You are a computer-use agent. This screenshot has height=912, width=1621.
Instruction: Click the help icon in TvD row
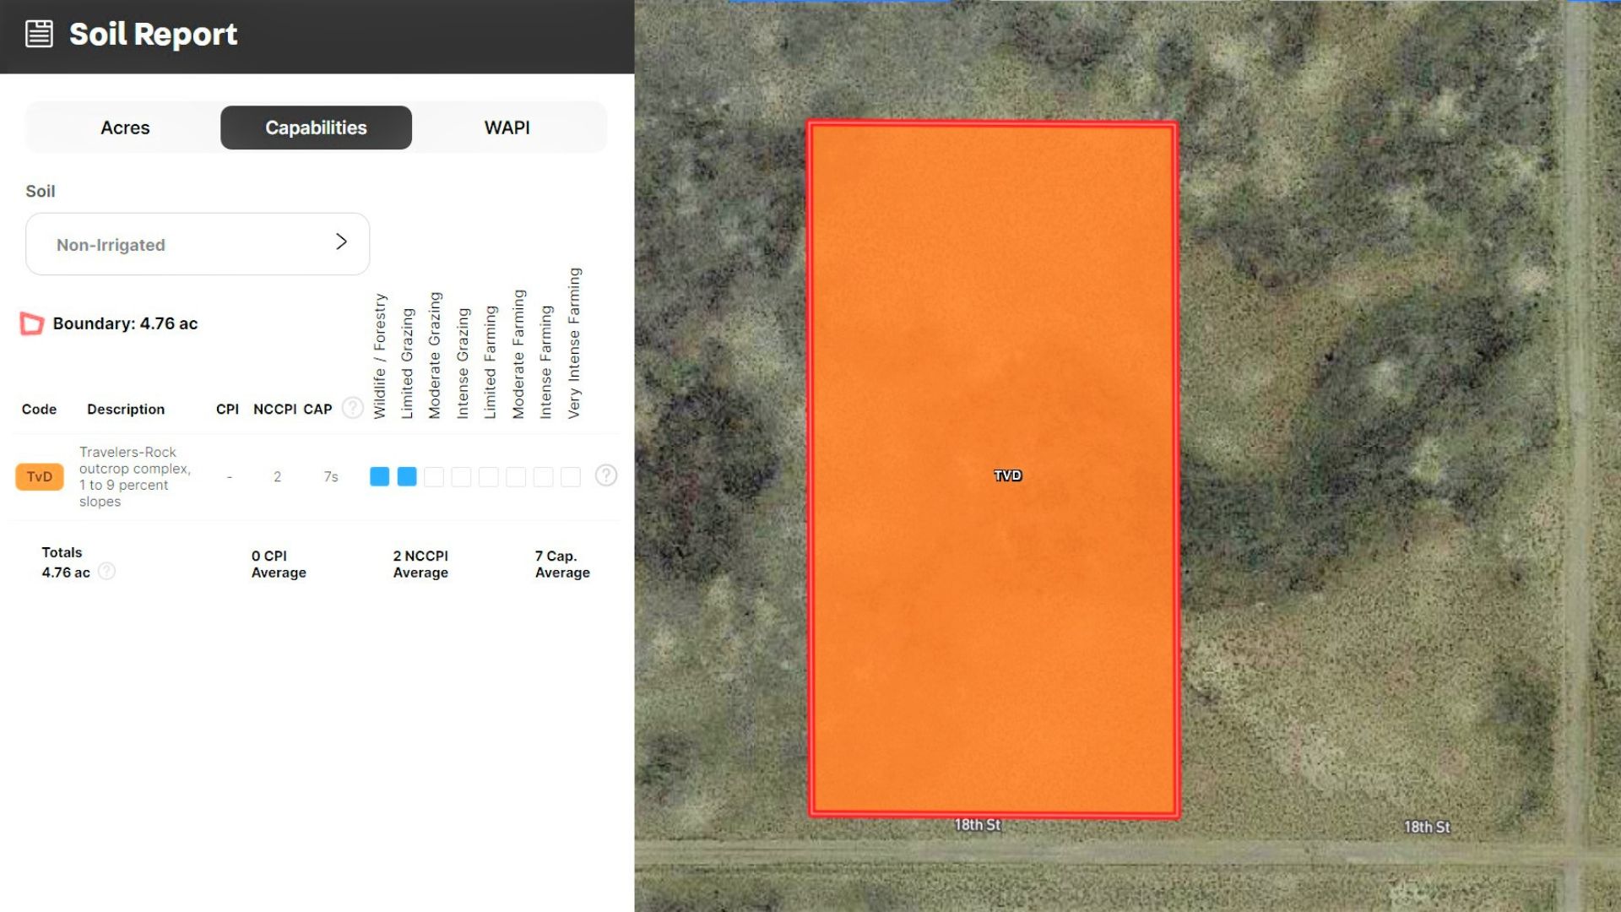pos(605,475)
